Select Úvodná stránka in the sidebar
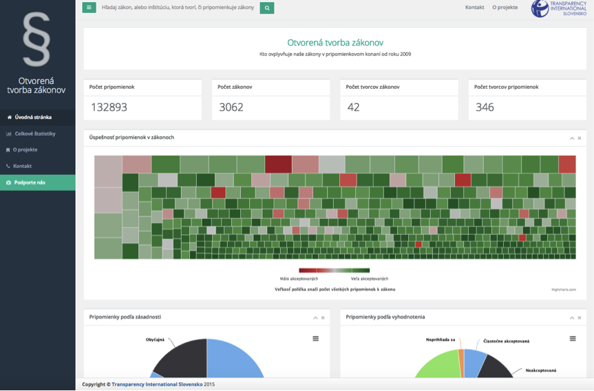Viewport: 594px width, 391px height. point(37,118)
